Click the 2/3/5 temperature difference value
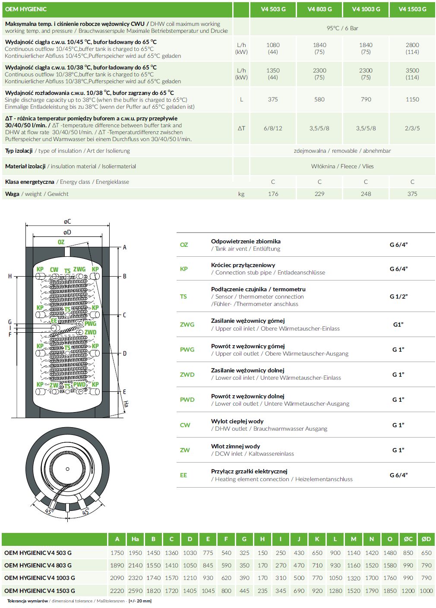The height and width of the screenshot is (608, 436). [x=412, y=128]
